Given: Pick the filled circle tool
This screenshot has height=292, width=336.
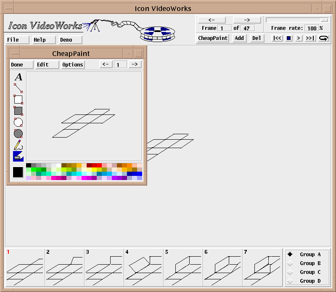Looking at the screenshot, I should click(x=18, y=134).
